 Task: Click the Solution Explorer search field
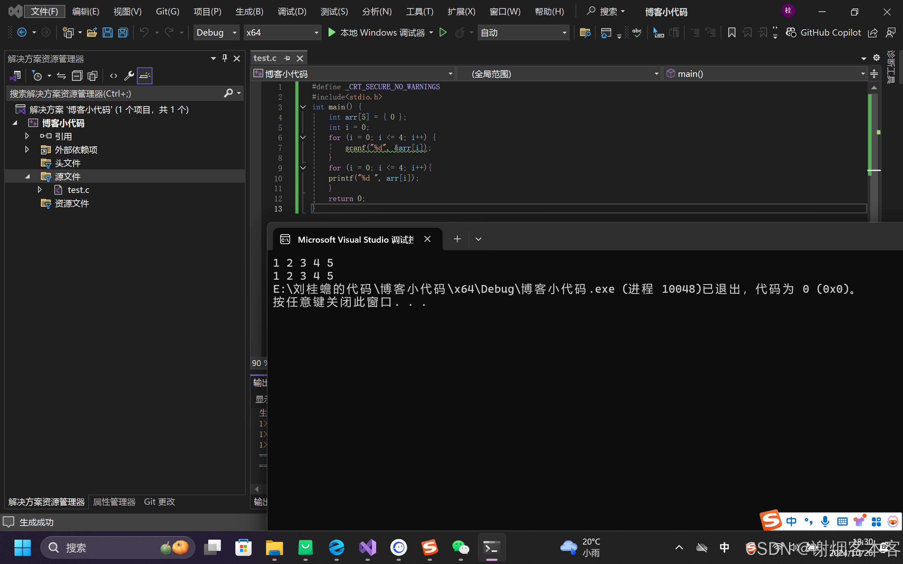[x=112, y=93]
